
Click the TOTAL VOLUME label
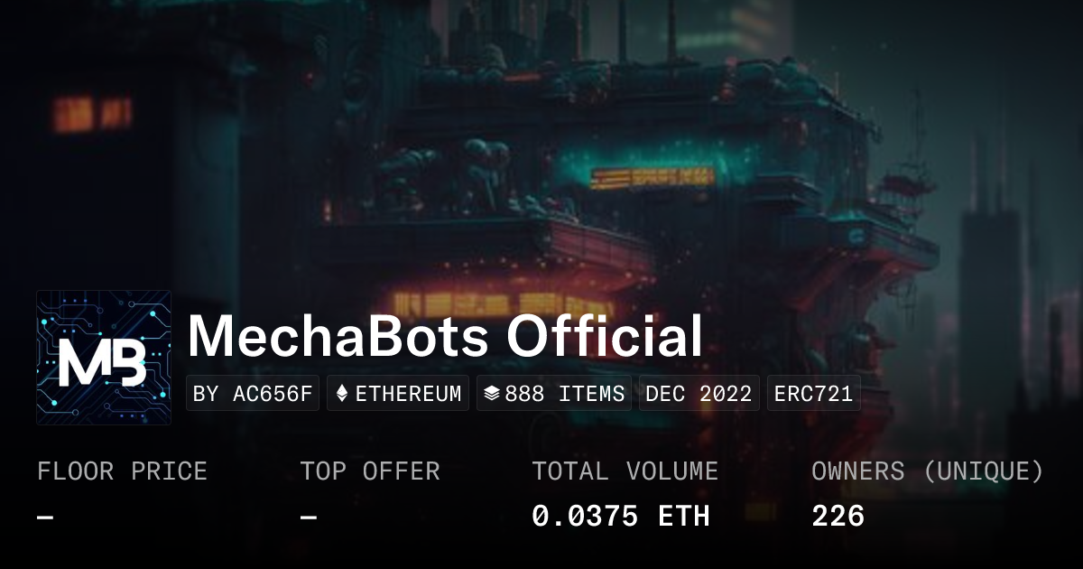[x=625, y=471]
